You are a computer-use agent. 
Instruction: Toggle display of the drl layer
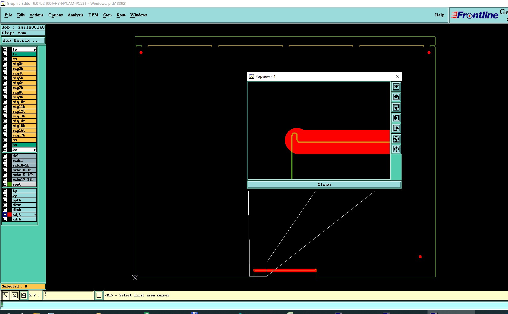click(x=5, y=156)
